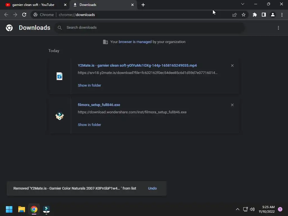Open the Downloads page more actions menu
The height and width of the screenshot is (216, 288).
pyautogui.click(x=278, y=28)
